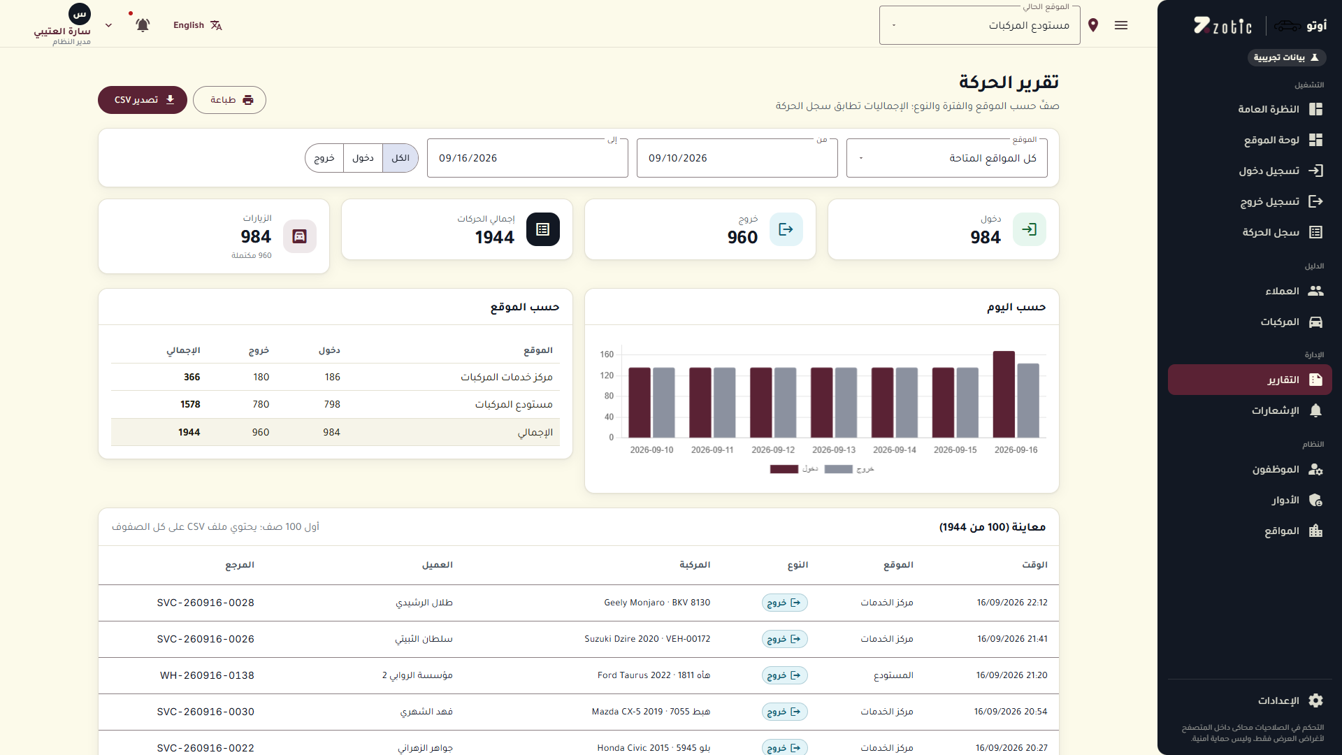This screenshot has width=1342, height=755.
Task: Click the 2026-09-16 دخول tall bar
Action: 1004,394
